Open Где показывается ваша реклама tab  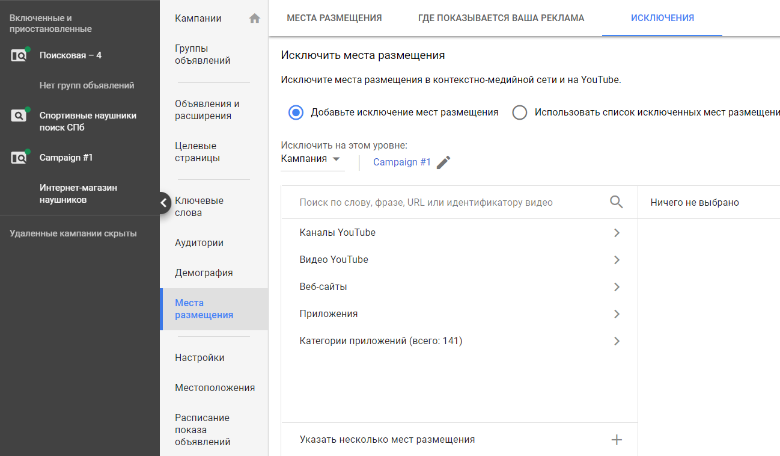[x=501, y=18]
